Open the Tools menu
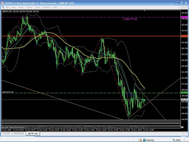The height and width of the screenshot is (142, 189). pos(37,7)
